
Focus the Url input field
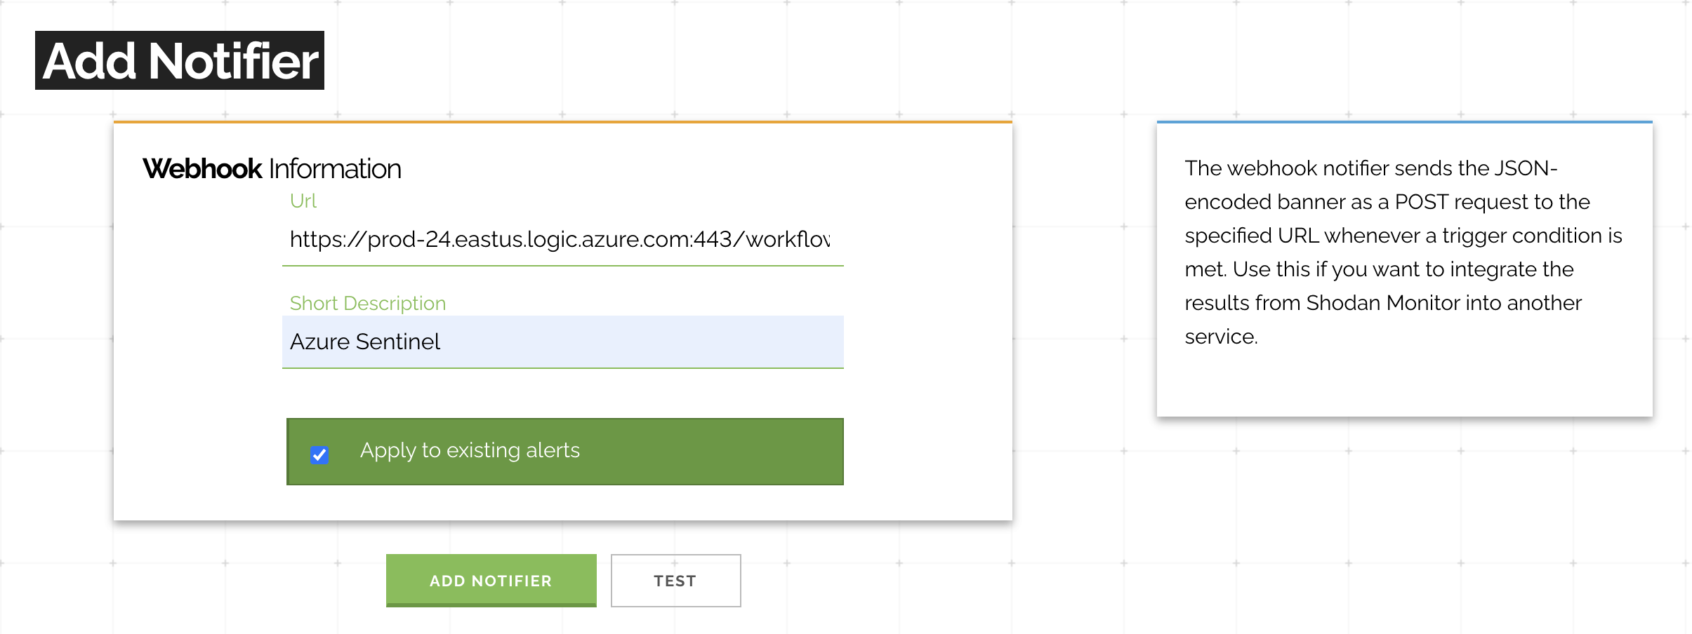pos(562,240)
